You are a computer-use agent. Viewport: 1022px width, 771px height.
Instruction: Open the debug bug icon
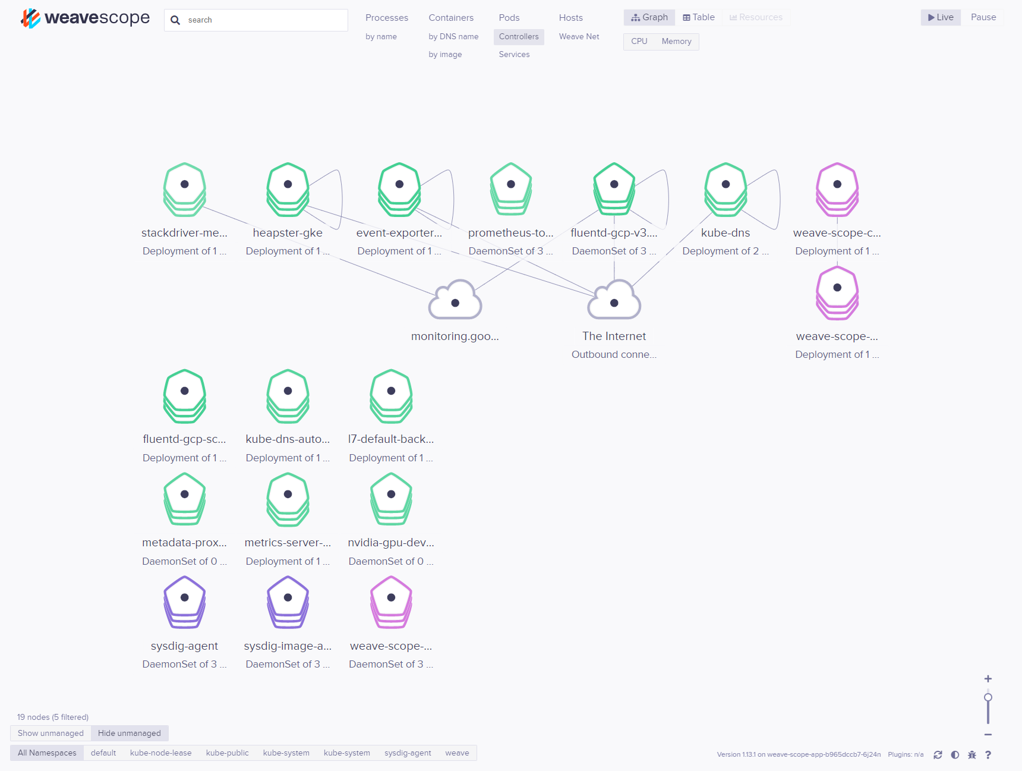pos(972,754)
